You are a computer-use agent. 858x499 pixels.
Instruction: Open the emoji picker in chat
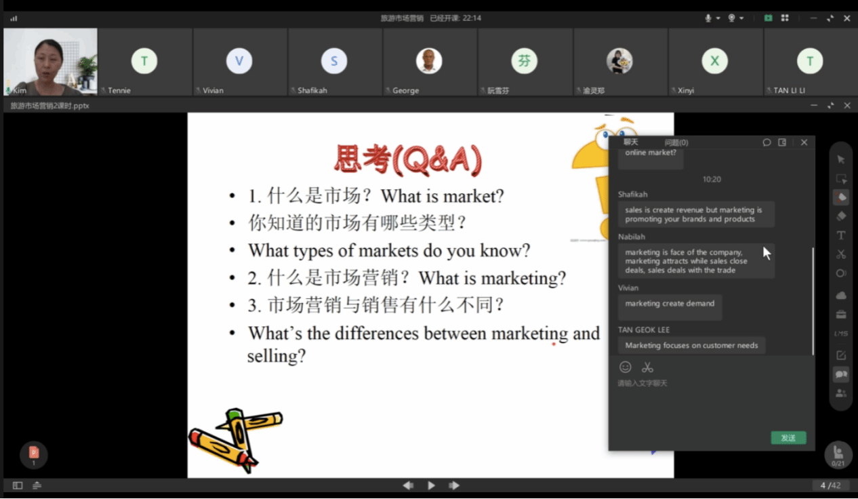(626, 367)
